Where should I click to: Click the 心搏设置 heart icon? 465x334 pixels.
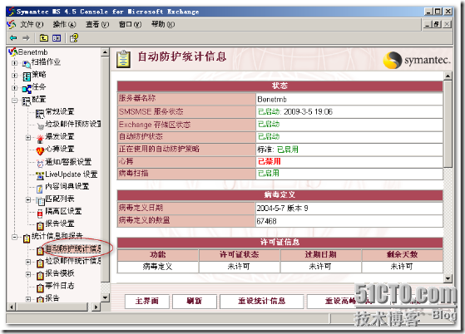[x=40, y=150]
